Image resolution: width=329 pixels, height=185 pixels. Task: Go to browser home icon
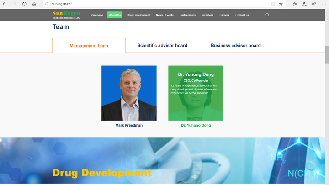point(34,4)
